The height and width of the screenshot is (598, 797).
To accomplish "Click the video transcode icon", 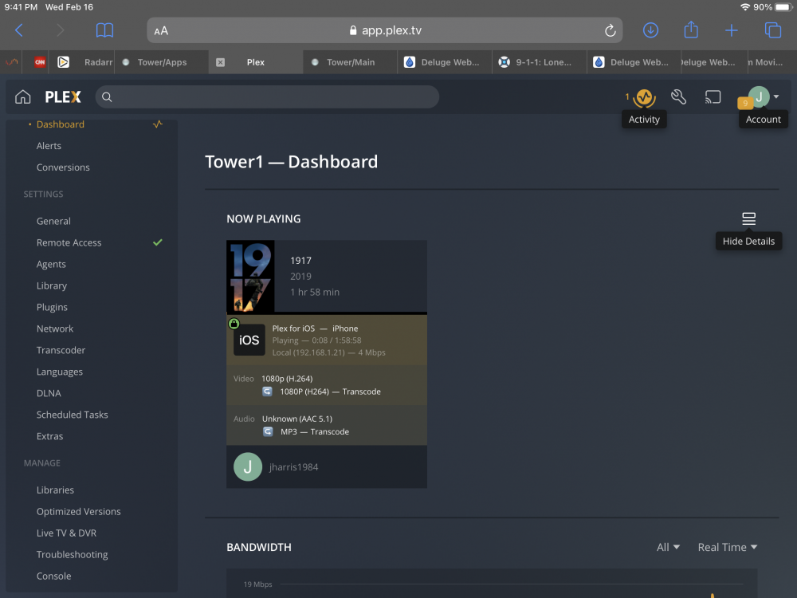I will click(x=267, y=391).
